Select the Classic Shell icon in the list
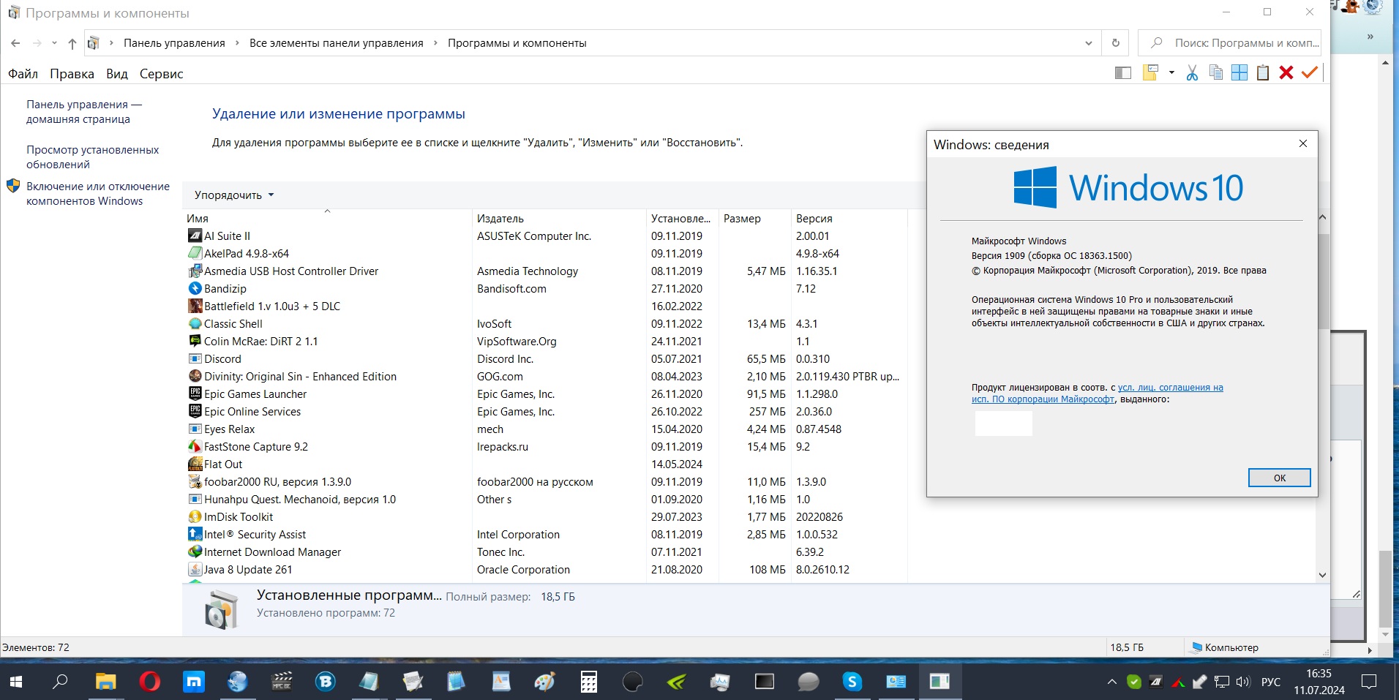 [195, 324]
